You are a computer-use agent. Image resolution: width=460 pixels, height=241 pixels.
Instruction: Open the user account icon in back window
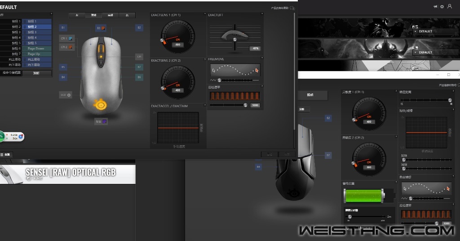[450, 6]
